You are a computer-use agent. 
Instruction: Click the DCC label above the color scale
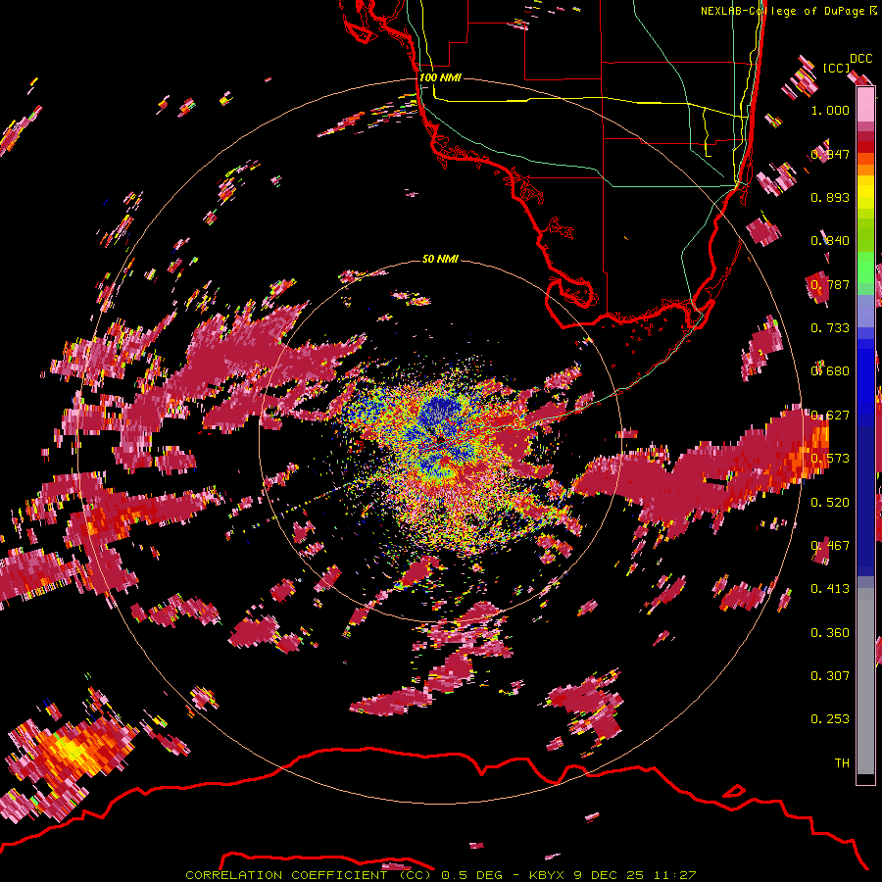860,59
